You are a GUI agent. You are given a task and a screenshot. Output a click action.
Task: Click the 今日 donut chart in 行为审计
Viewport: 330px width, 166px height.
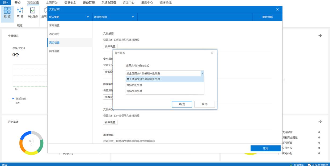[x=31, y=143]
